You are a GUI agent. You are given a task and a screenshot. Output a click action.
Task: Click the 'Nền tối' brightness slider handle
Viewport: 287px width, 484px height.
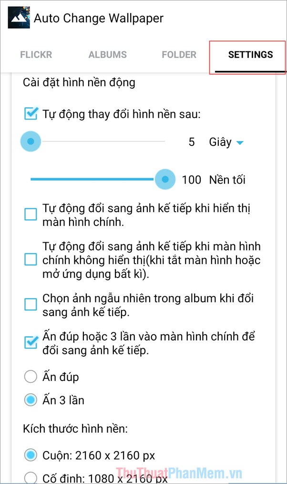[165, 179]
